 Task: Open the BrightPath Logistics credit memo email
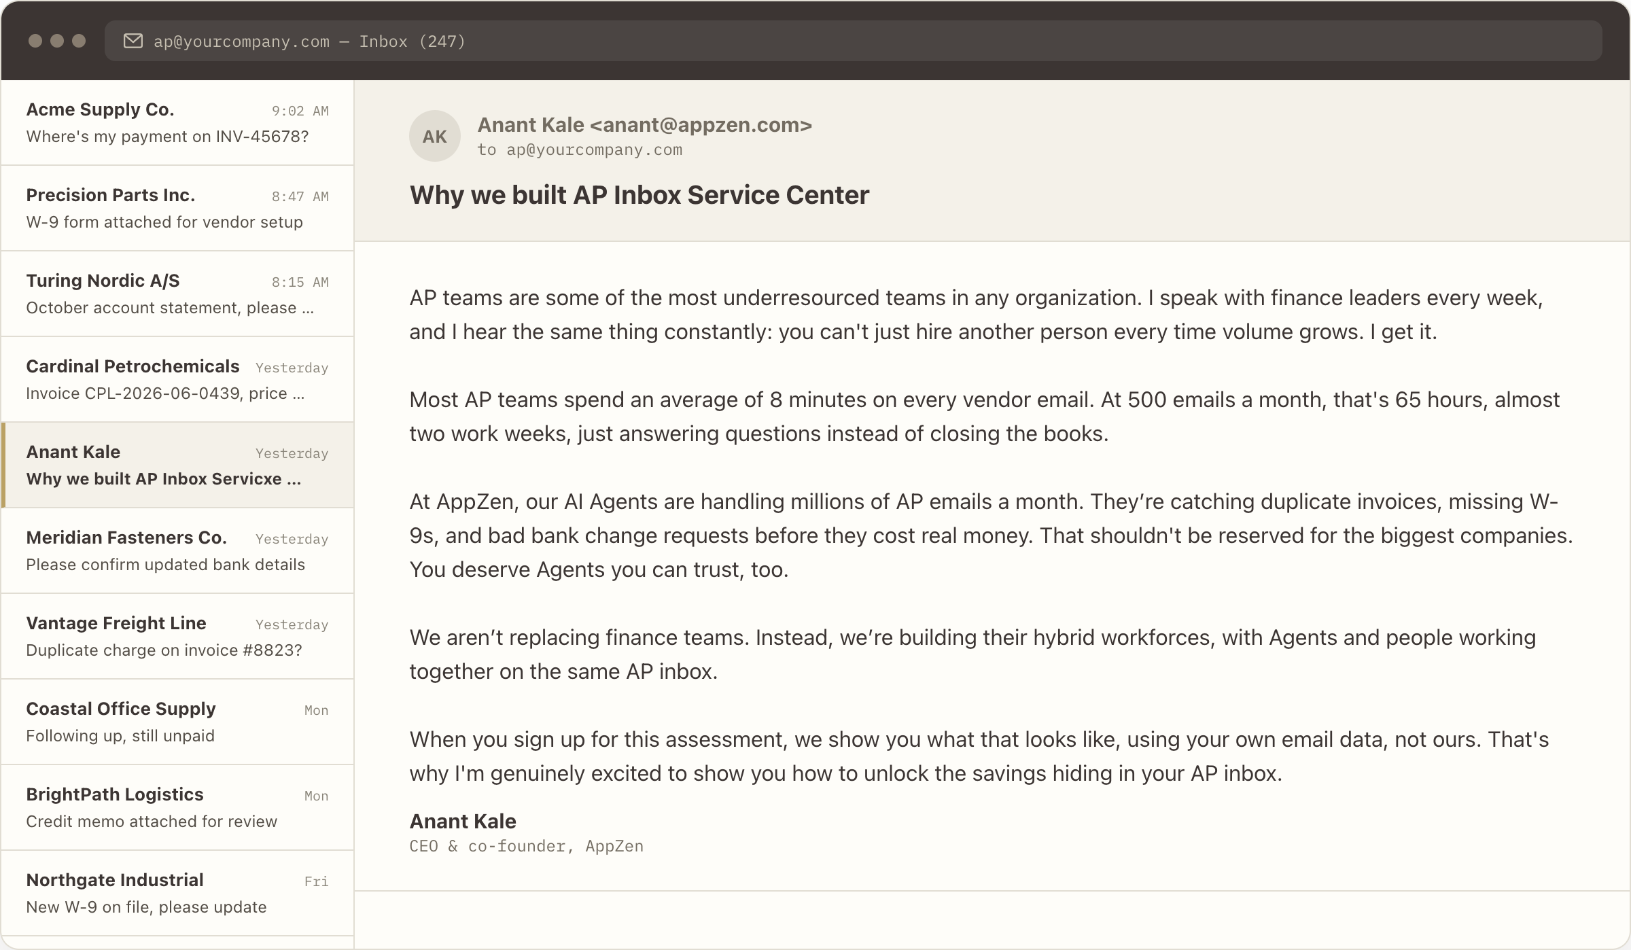click(177, 808)
